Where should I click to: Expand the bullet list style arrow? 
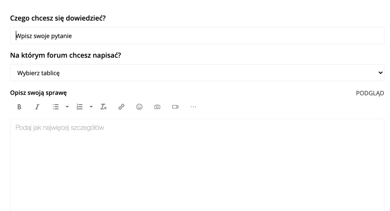point(67,107)
